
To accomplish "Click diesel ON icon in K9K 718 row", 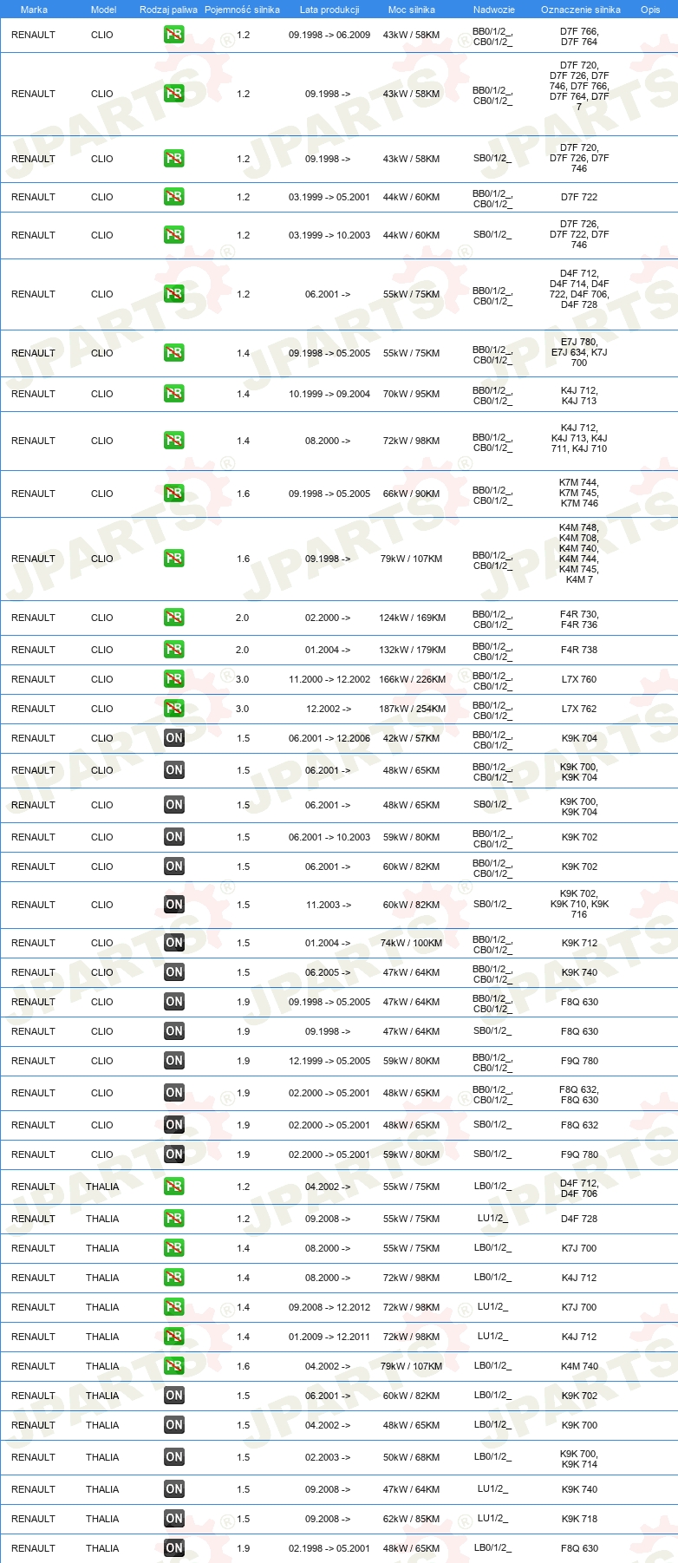I will 174,1519.
